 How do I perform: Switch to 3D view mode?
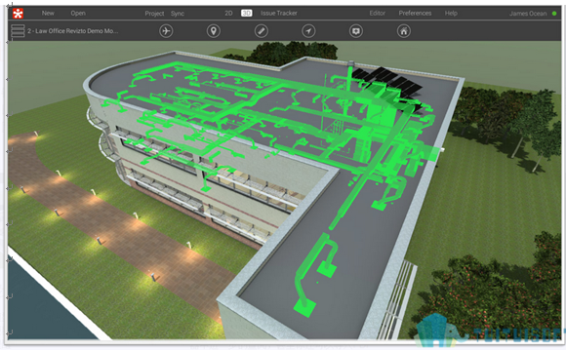point(247,13)
